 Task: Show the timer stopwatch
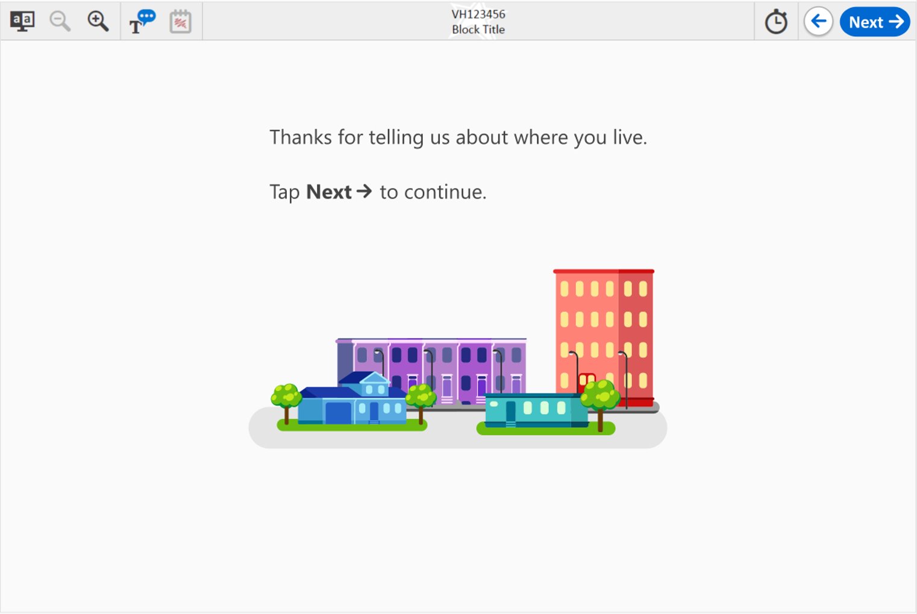[x=776, y=22]
